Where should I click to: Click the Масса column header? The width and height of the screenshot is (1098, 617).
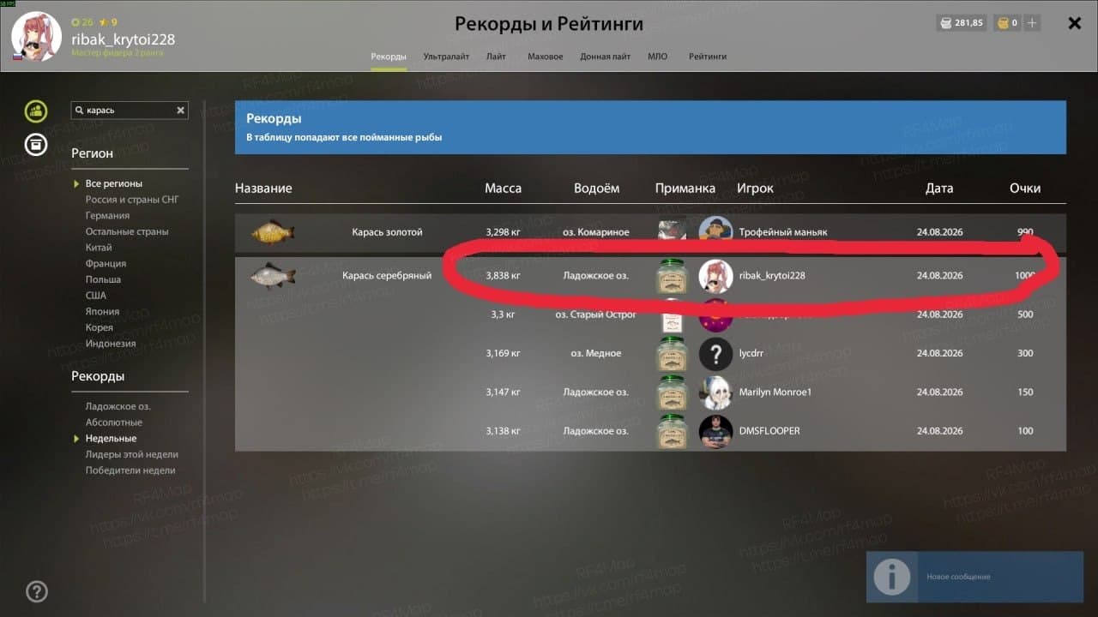coord(503,189)
